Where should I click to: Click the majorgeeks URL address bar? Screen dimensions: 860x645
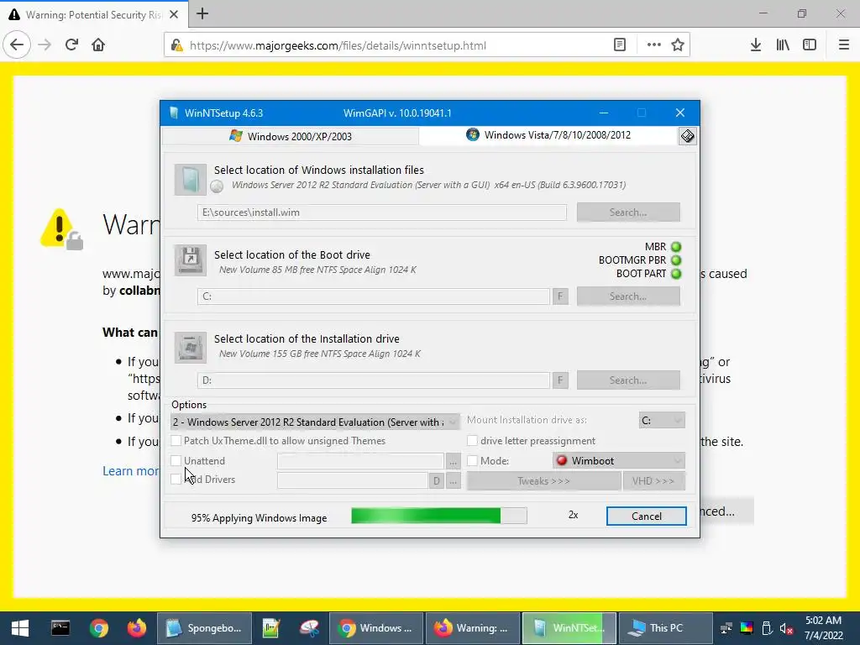coord(338,45)
